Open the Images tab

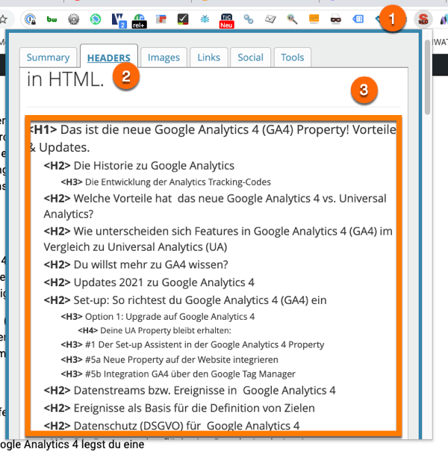pos(164,58)
